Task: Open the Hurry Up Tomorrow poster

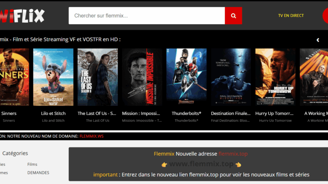Action: tap(275, 77)
